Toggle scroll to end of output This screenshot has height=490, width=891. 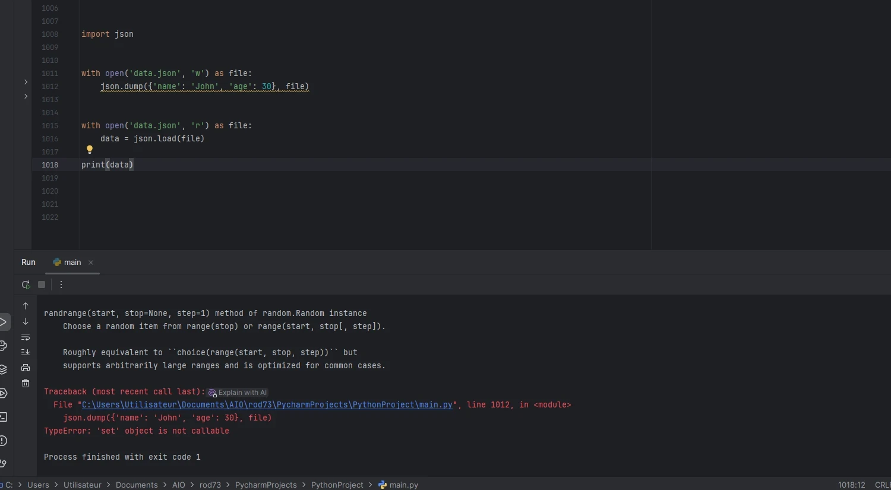coord(26,353)
